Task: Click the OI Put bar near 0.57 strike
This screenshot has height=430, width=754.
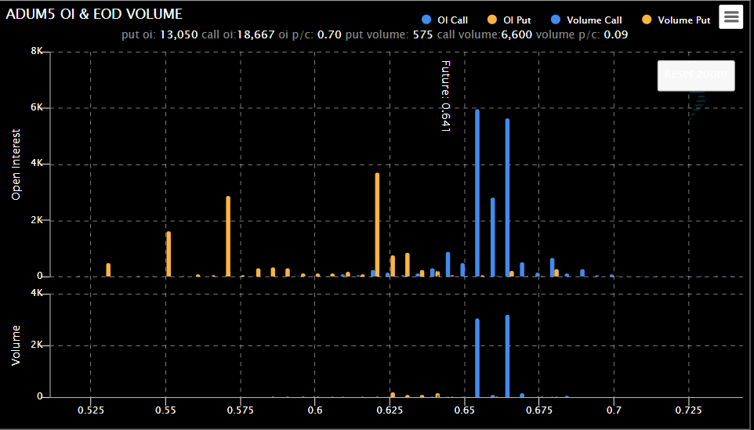Action: click(x=228, y=237)
